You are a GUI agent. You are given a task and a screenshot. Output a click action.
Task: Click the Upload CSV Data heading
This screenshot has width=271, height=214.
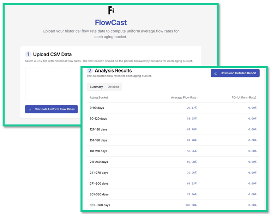[x=52, y=54]
